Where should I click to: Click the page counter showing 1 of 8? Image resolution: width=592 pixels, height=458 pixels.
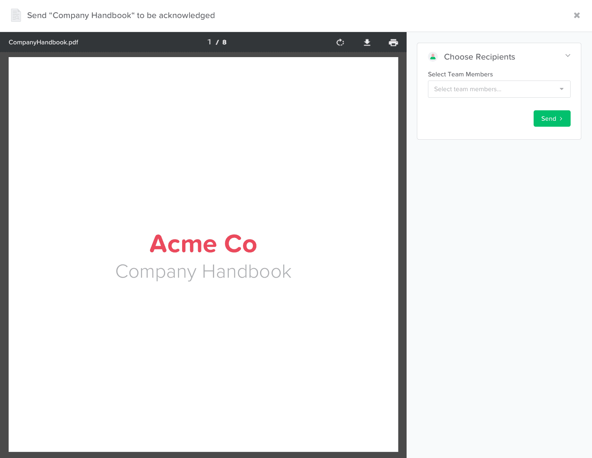pyautogui.click(x=217, y=42)
